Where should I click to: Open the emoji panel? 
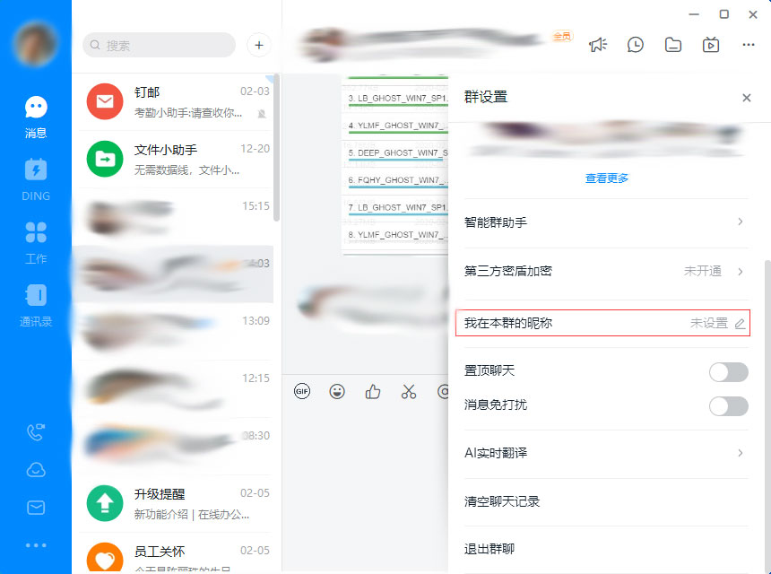[336, 391]
